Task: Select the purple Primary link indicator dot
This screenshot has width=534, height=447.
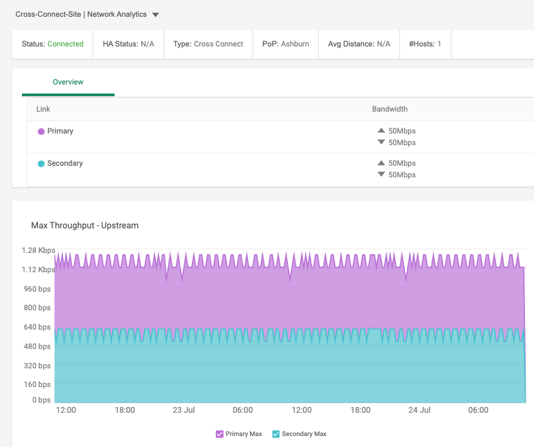Action: pyautogui.click(x=41, y=130)
